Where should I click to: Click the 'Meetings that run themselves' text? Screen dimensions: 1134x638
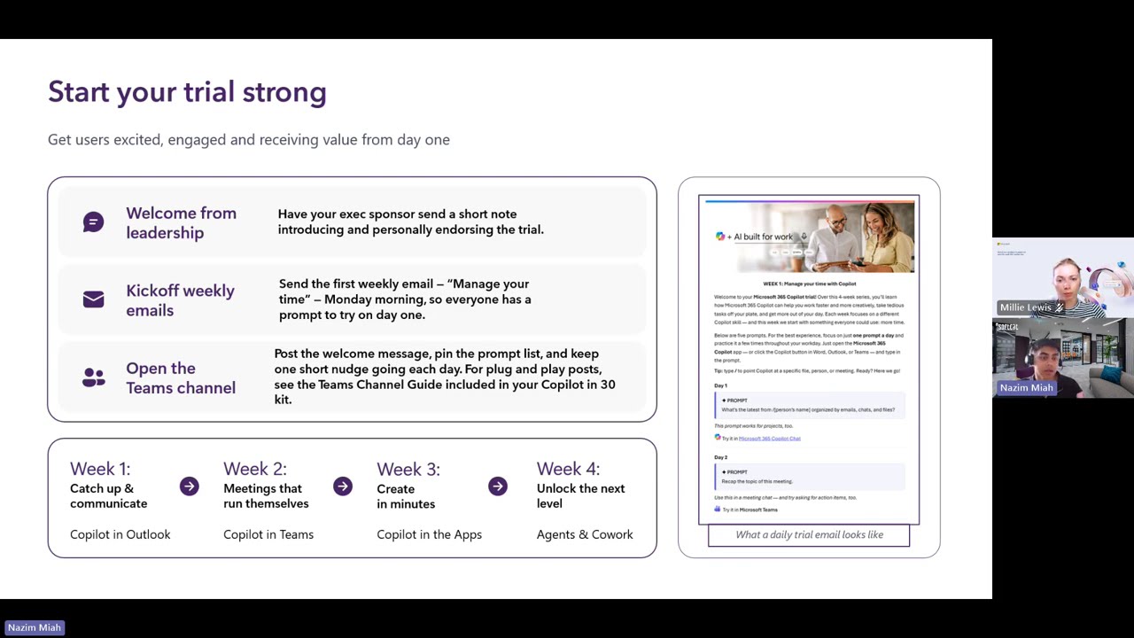(266, 496)
